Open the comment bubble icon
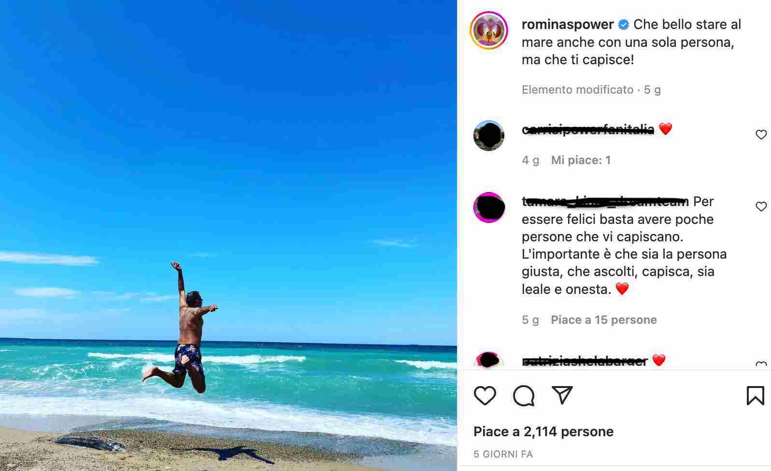 coord(524,396)
